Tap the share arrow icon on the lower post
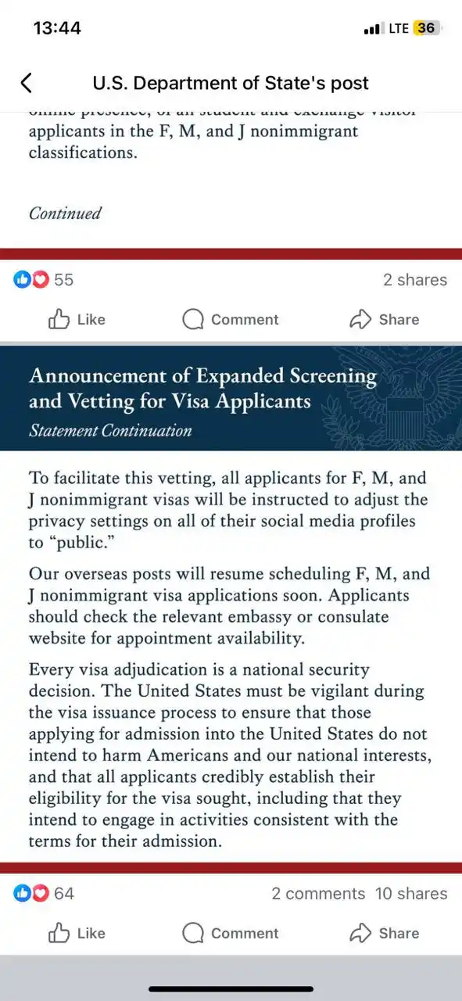Screen dimensions: 462x1001 tap(360, 933)
